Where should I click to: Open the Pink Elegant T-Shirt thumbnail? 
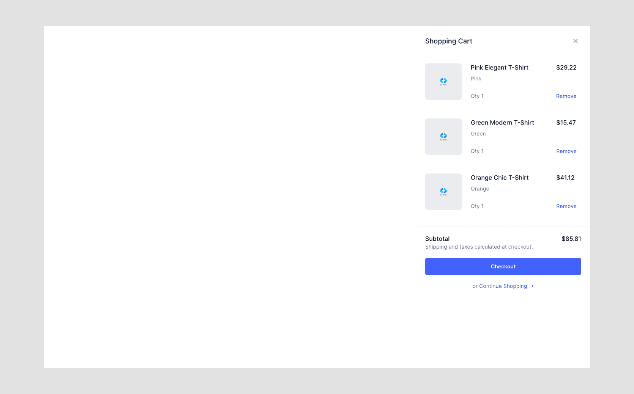pyautogui.click(x=443, y=82)
